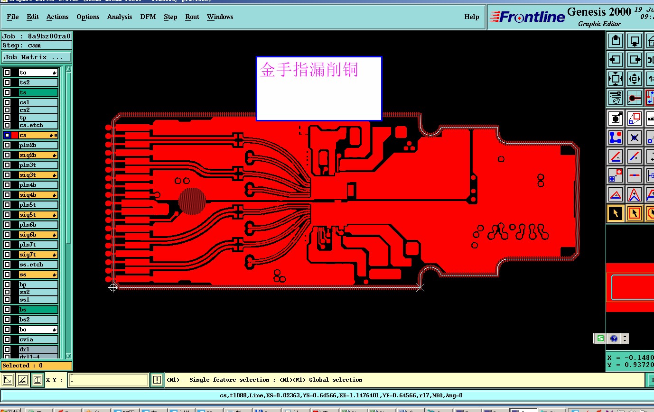This screenshot has height=412, width=654.
Task: Click the pan left arrow icon
Action: [616, 60]
